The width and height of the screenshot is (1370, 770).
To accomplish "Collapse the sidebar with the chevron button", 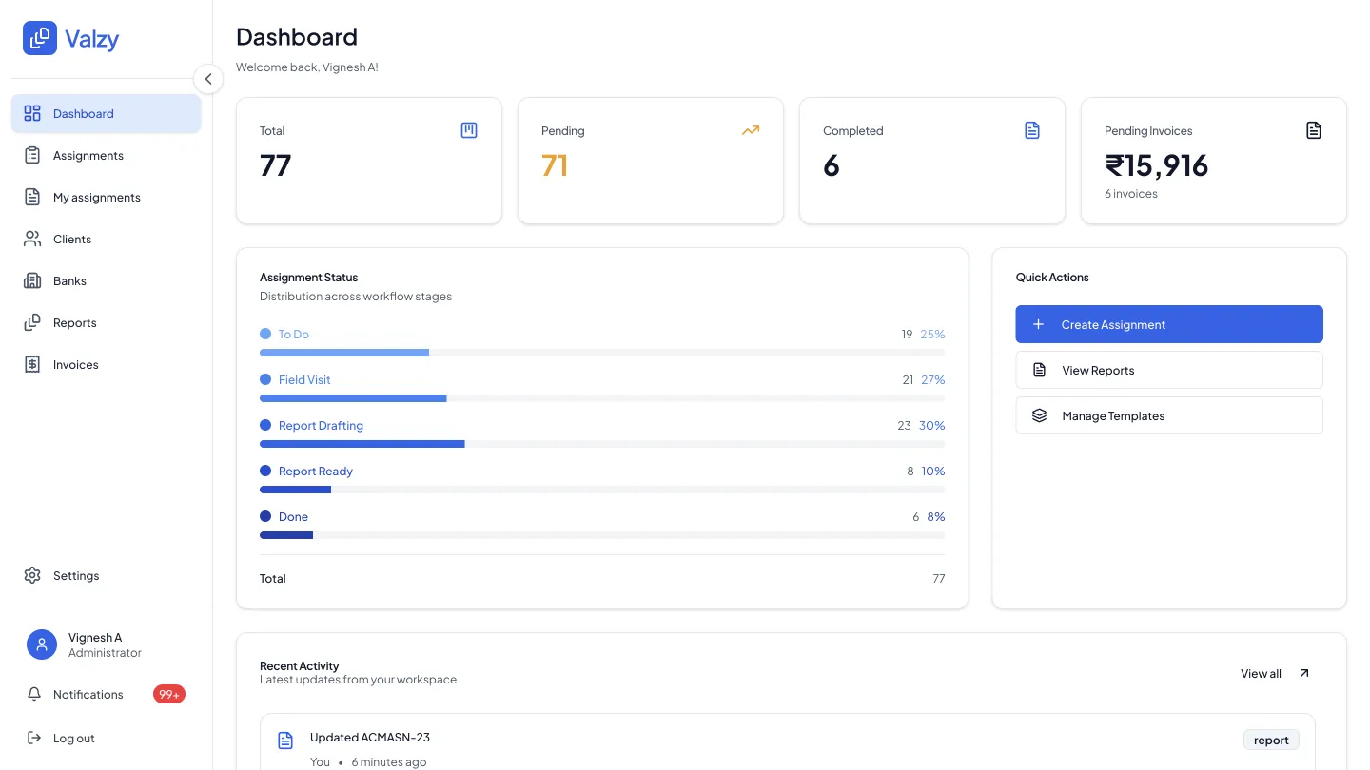I will pyautogui.click(x=208, y=79).
